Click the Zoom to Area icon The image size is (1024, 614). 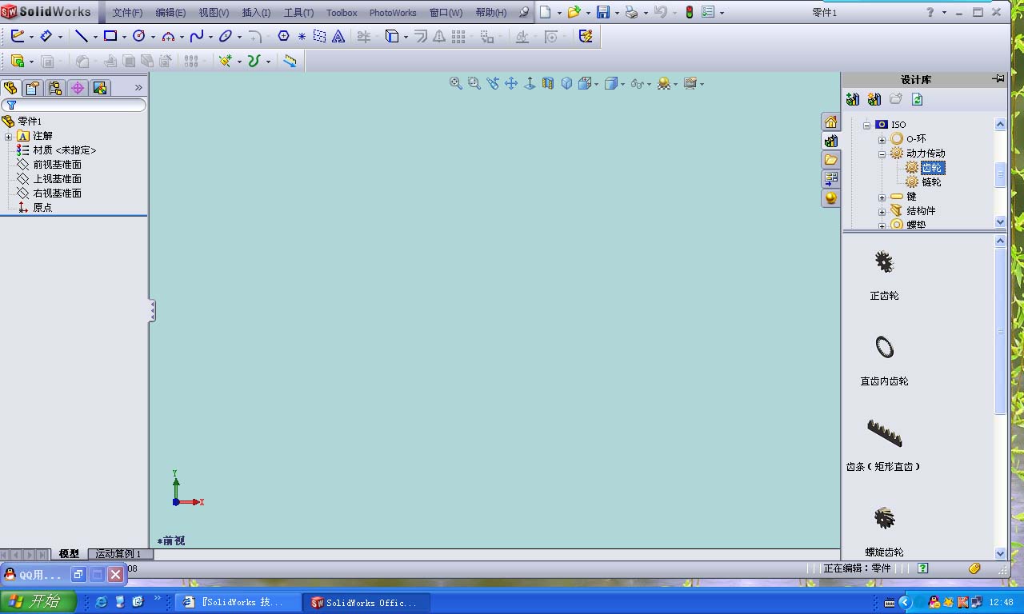pyautogui.click(x=474, y=83)
